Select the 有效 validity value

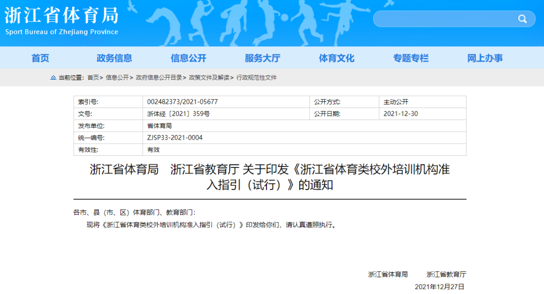point(153,150)
